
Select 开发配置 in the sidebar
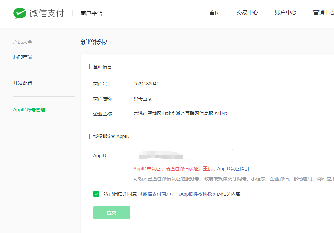(23, 83)
